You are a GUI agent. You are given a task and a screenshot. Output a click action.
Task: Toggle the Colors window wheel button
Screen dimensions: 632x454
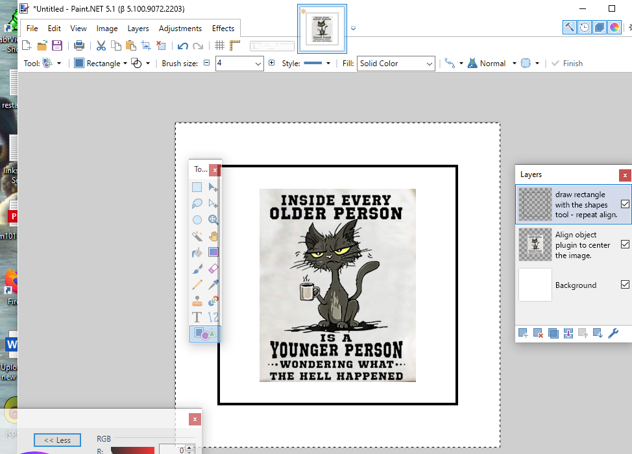[614, 27]
